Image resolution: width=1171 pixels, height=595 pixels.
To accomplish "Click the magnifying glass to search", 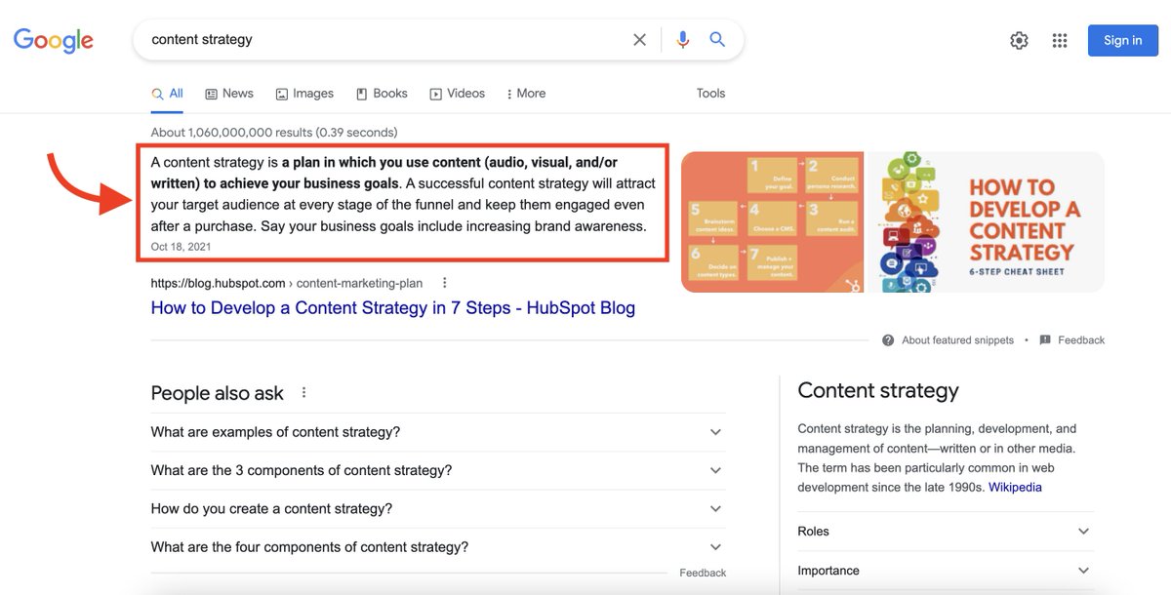I will click(x=717, y=39).
